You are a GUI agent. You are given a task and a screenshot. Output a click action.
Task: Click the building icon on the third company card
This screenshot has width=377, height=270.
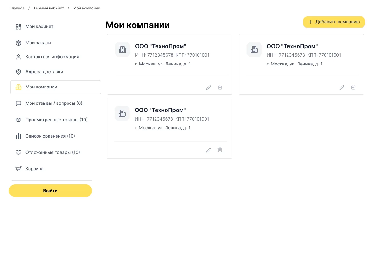[122, 113]
